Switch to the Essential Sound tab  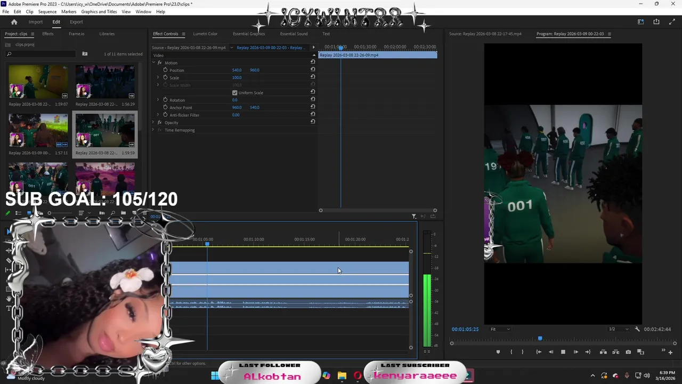pyautogui.click(x=294, y=34)
